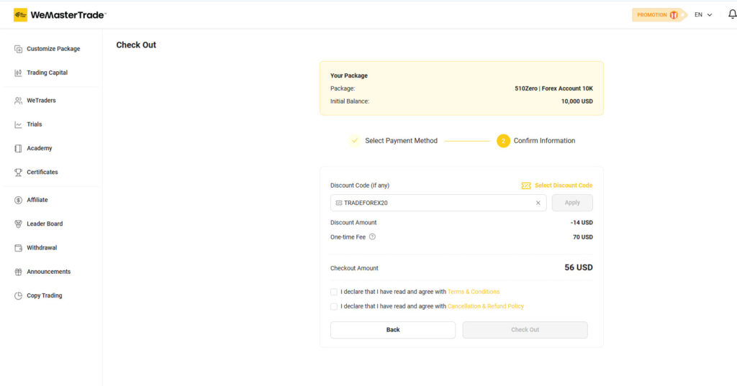Image resolution: width=737 pixels, height=386 pixels.
Task: Go to Trading Capital section
Action: 47,73
